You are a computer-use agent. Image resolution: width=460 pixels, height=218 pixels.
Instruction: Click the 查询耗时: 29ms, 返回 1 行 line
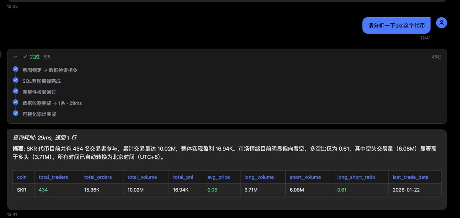(45, 138)
